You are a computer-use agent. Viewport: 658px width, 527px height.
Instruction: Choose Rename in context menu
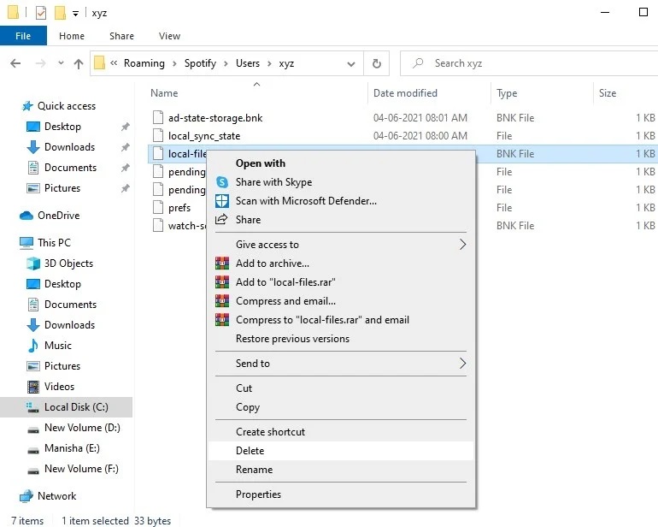pos(254,470)
